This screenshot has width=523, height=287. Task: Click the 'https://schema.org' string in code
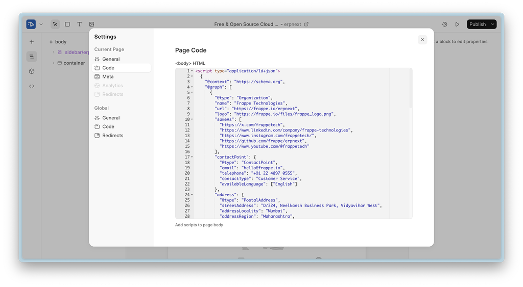258,82
